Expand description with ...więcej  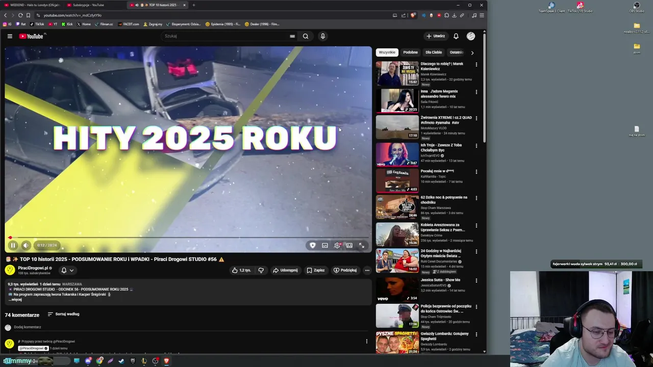[15, 300]
